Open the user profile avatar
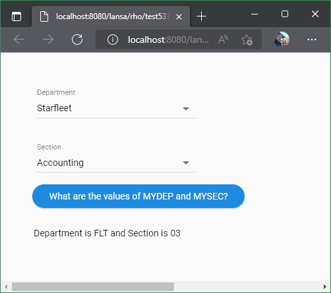The height and width of the screenshot is (293, 331). (x=282, y=40)
